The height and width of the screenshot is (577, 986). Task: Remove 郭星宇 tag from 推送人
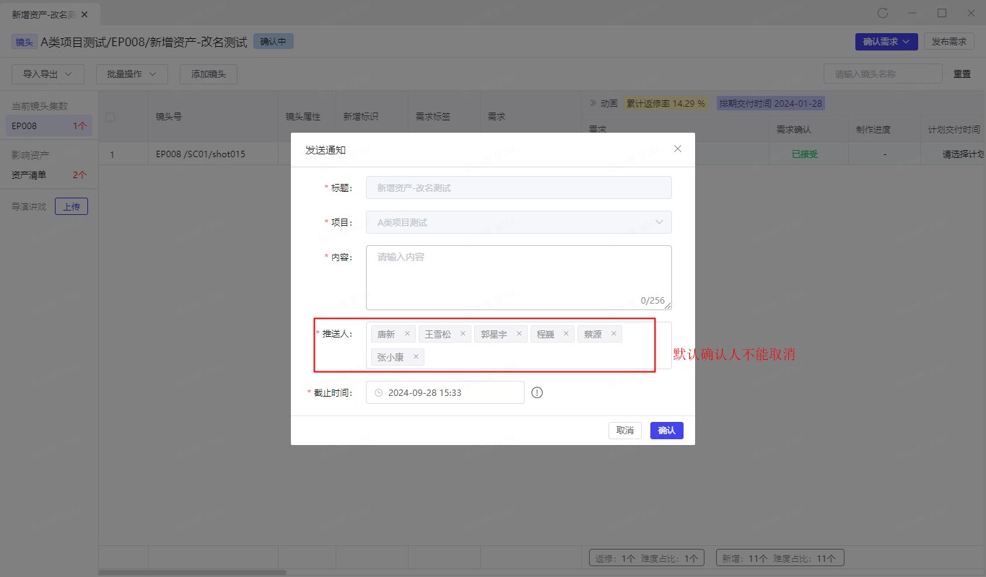tap(519, 334)
